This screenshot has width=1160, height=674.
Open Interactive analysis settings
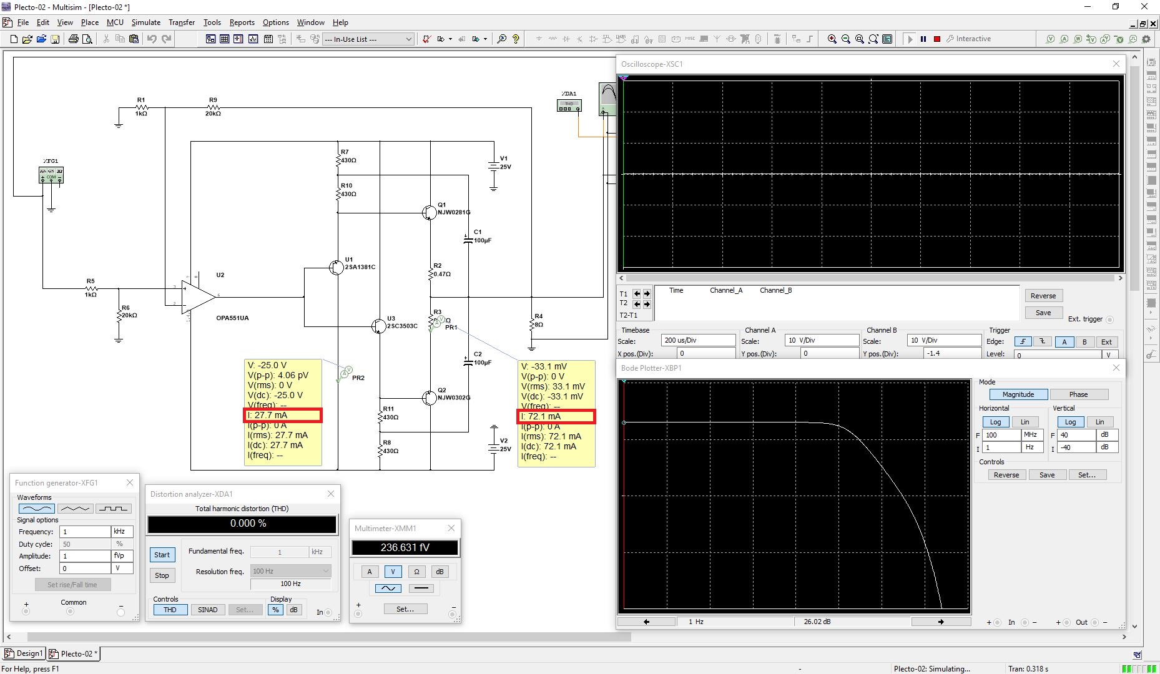coord(969,39)
